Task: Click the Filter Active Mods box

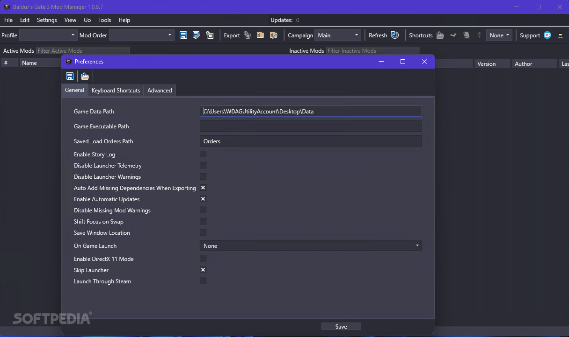Action: pyautogui.click(x=82, y=50)
